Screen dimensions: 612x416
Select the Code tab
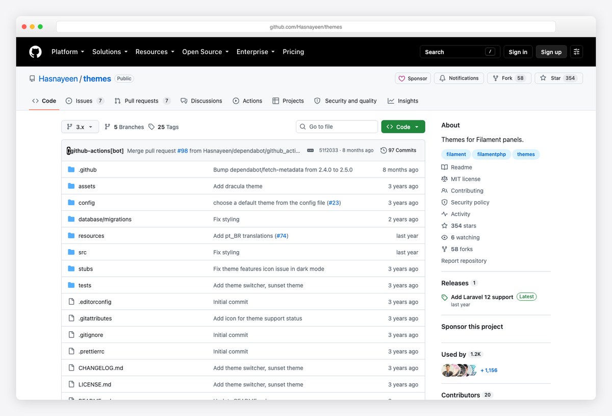44,101
